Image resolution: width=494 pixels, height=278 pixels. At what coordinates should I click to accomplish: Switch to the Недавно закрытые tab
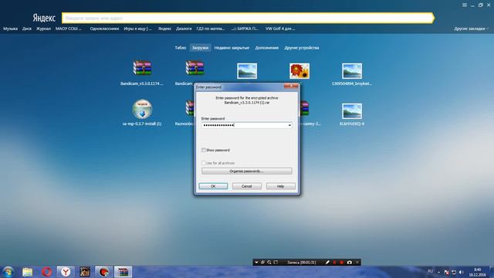(232, 48)
